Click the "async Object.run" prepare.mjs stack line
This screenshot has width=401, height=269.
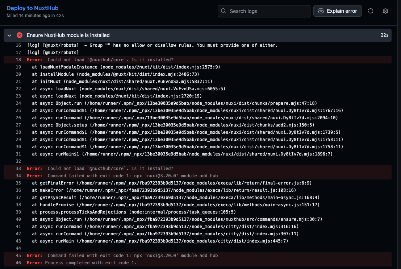(174, 103)
